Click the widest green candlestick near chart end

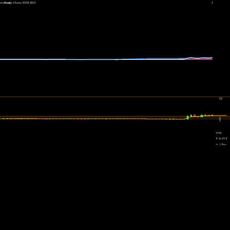click(x=202, y=116)
